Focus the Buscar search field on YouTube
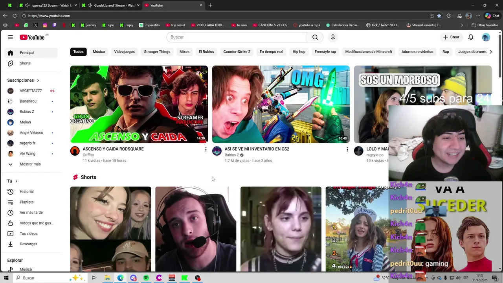Image resolution: width=503 pixels, height=283 pixels. (x=237, y=37)
